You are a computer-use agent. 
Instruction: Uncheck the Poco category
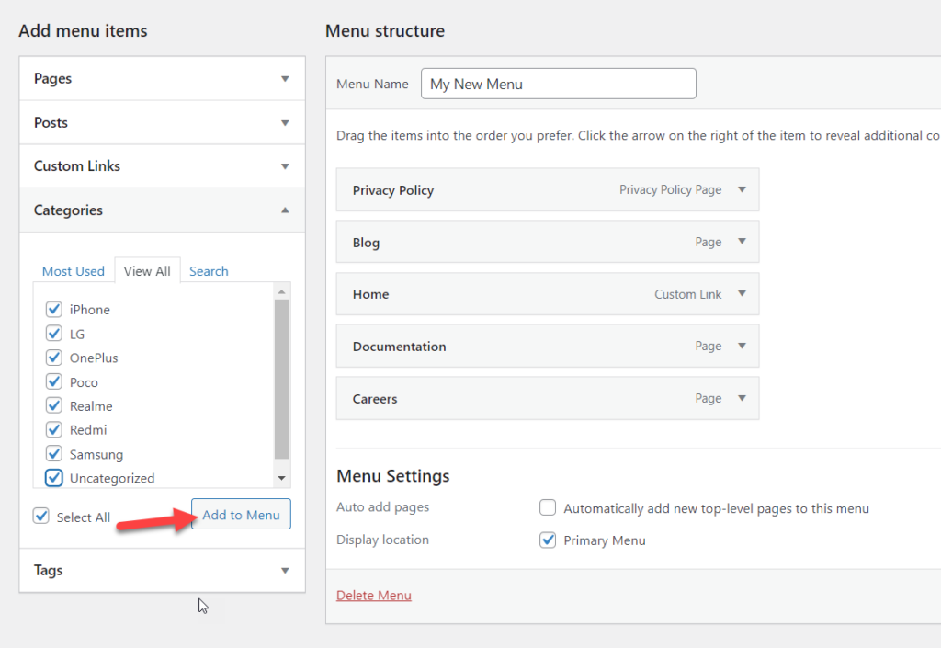54,381
